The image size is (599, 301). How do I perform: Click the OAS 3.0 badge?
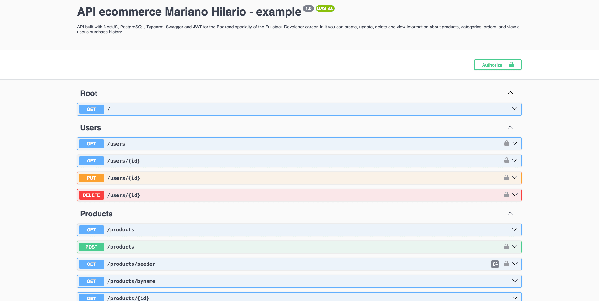[325, 8]
